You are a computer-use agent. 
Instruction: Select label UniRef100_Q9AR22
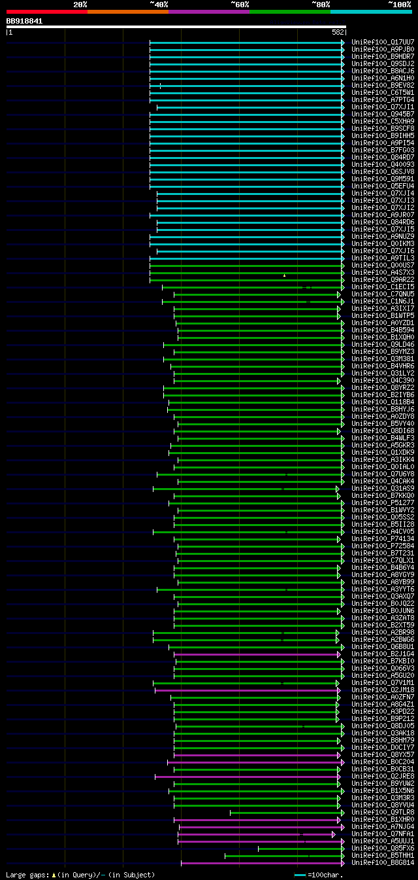(x=383, y=279)
